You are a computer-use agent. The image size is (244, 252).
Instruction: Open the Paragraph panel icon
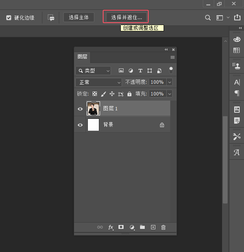pos(237,93)
